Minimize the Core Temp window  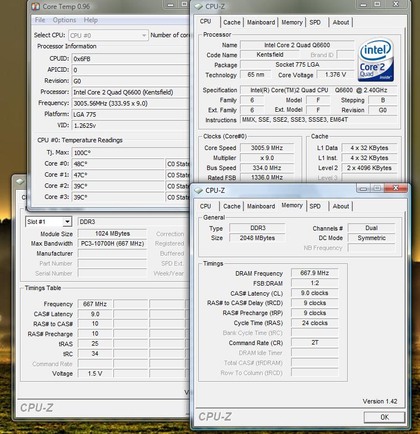171,4
